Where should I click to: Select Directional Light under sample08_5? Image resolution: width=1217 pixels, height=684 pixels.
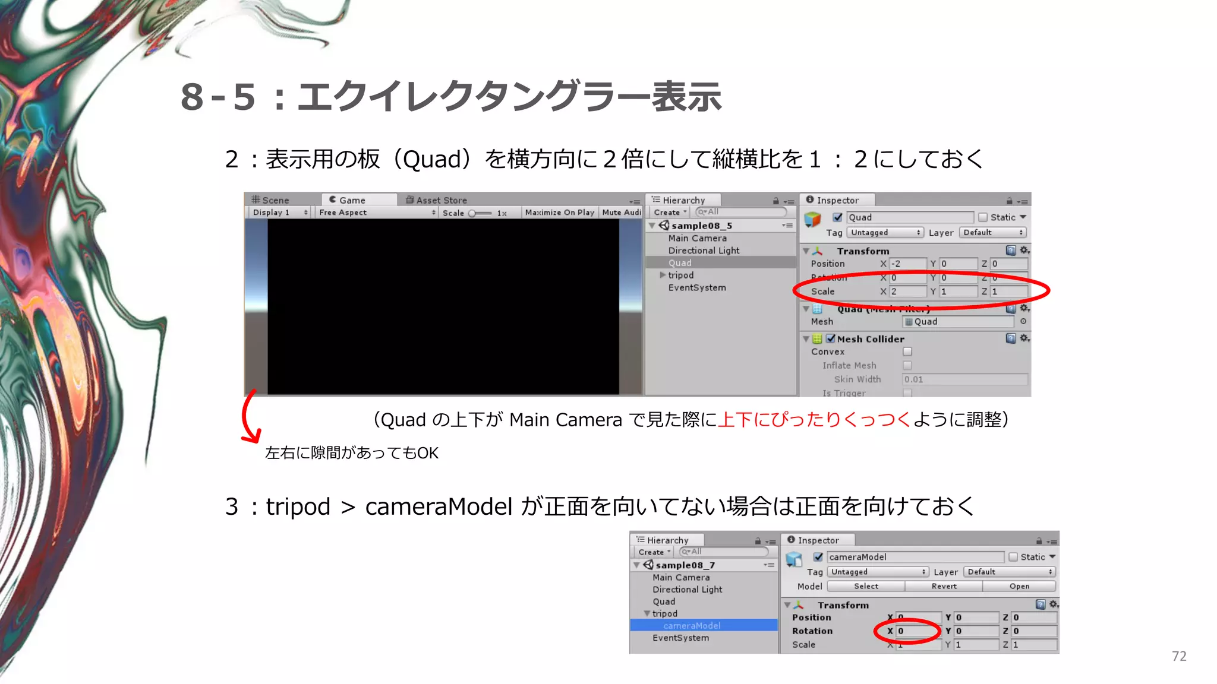tap(704, 251)
